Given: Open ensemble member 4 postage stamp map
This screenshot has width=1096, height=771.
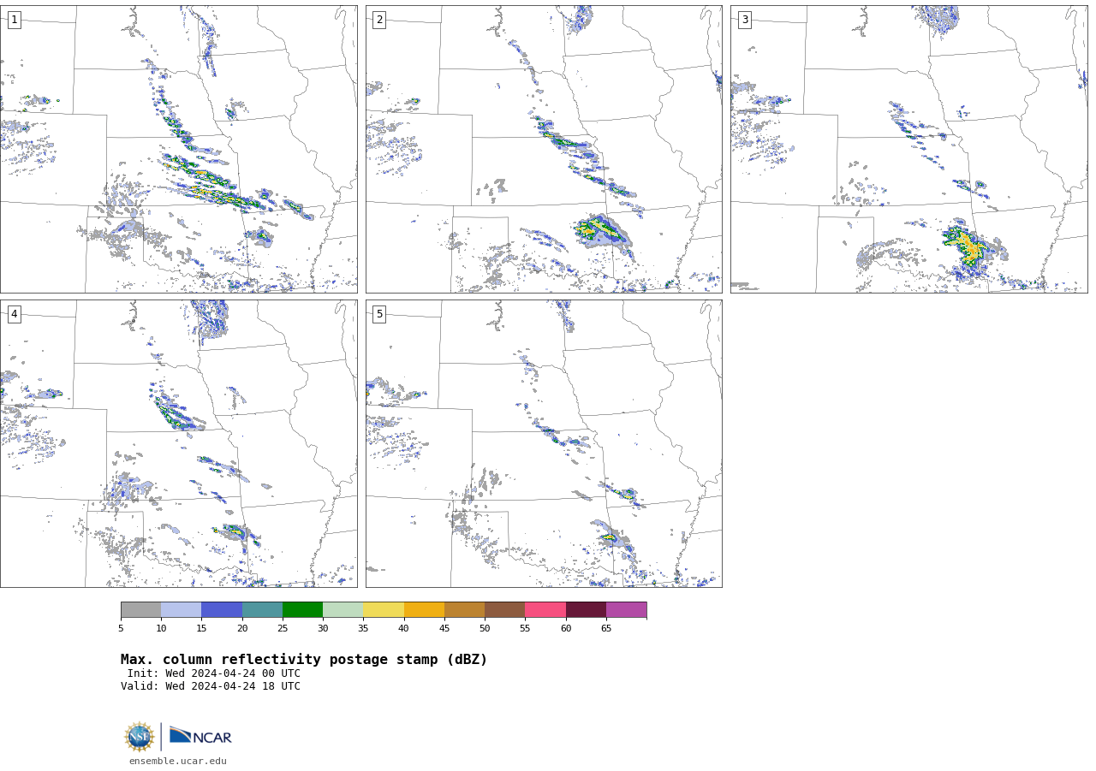Looking at the screenshot, I should (178, 443).
